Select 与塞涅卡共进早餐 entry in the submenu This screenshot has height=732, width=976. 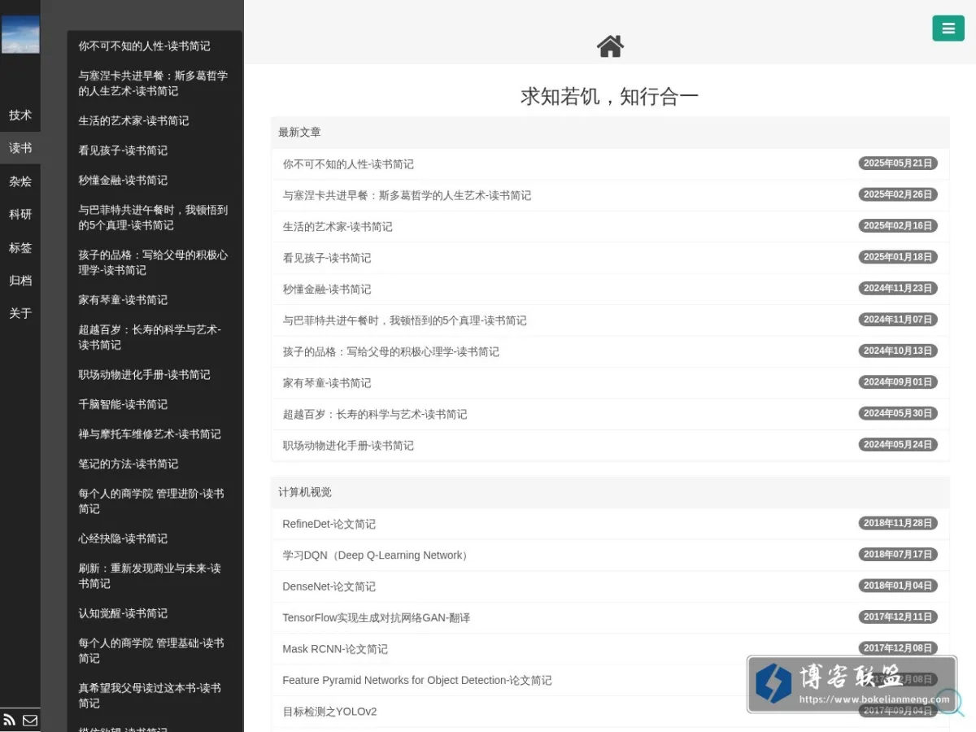155,83
